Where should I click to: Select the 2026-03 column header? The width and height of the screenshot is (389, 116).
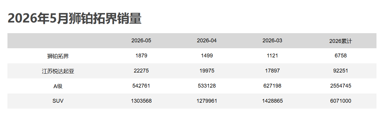click(x=272, y=41)
